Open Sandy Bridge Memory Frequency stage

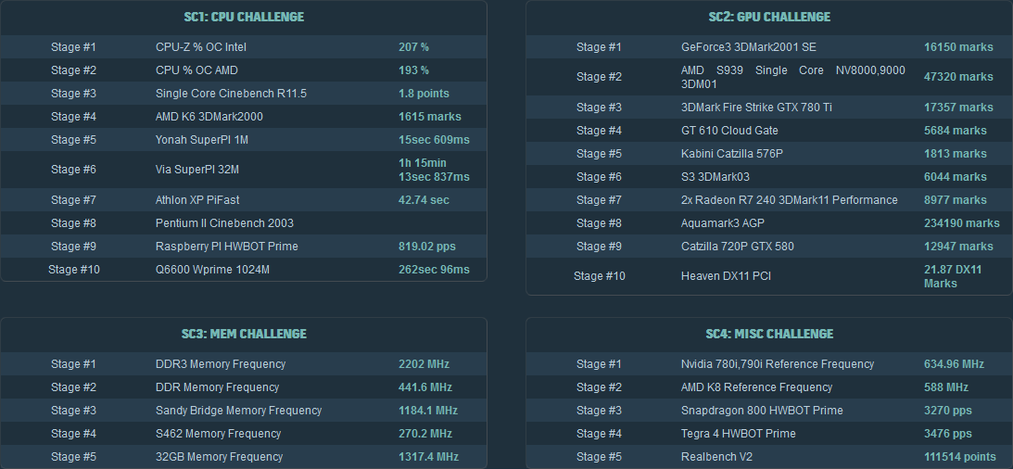(x=238, y=411)
